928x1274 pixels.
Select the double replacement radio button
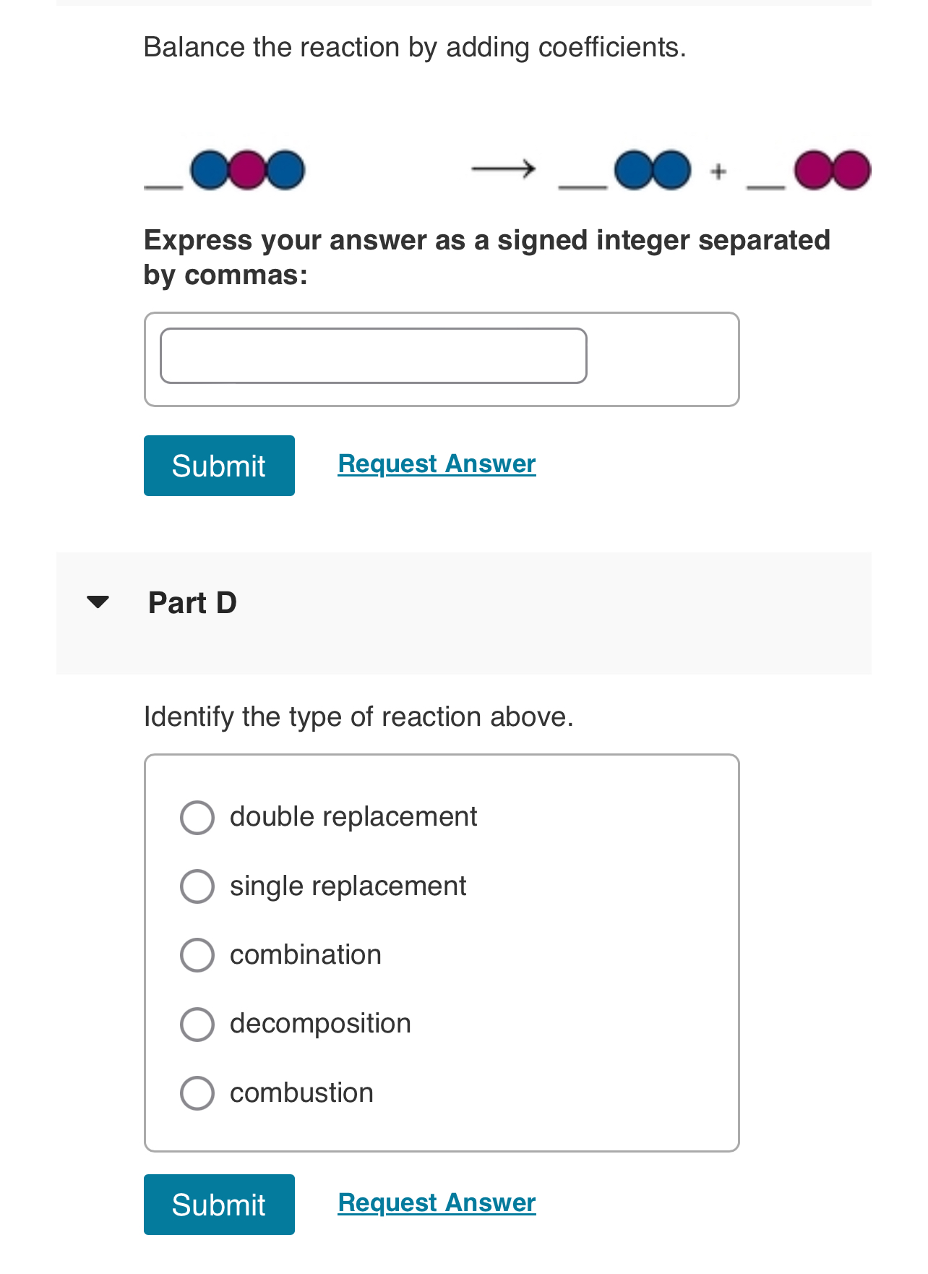[x=196, y=818]
